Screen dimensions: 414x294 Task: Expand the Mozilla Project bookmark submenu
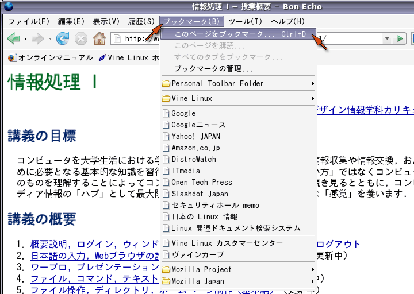point(201,270)
